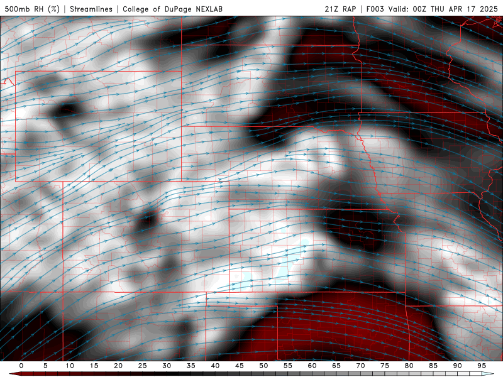Click the color bar label "15"
This screenshot has height=377, width=503.
[94, 366]
